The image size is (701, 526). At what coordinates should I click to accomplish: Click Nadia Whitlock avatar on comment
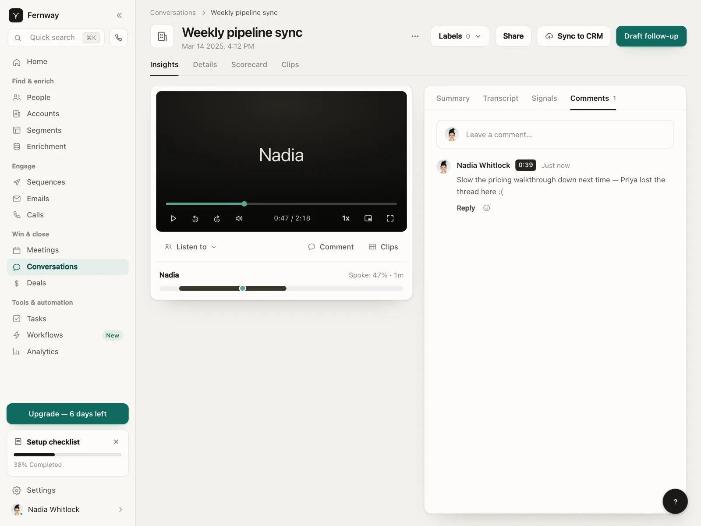[x=443, y=167]
